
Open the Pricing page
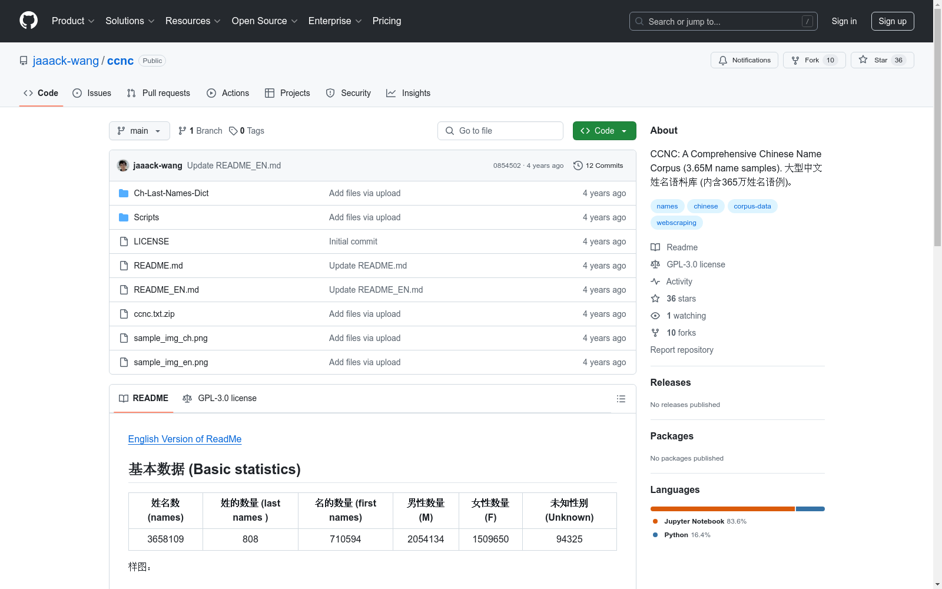[387, 21]
